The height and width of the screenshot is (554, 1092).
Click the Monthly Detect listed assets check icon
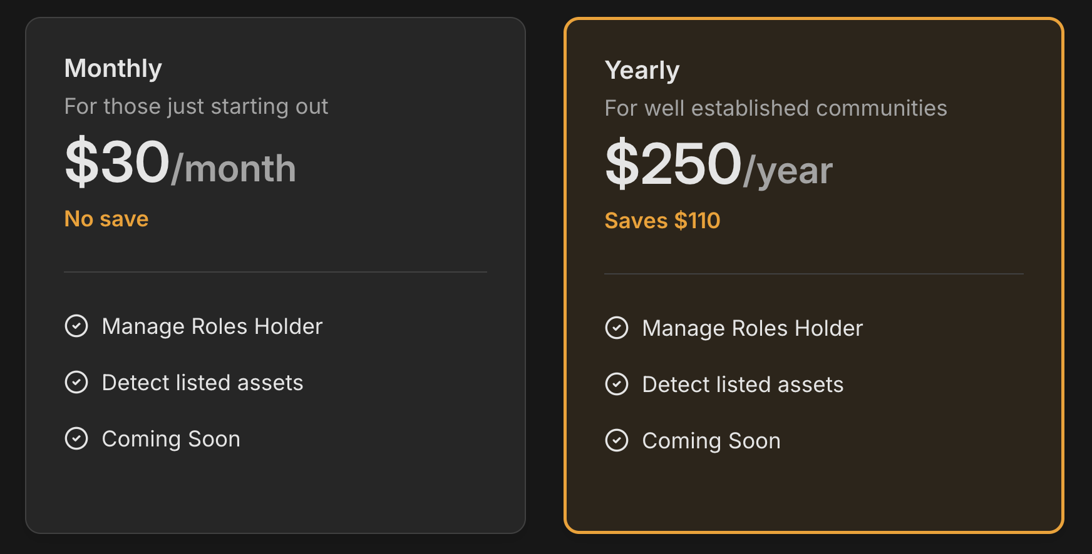76,382
